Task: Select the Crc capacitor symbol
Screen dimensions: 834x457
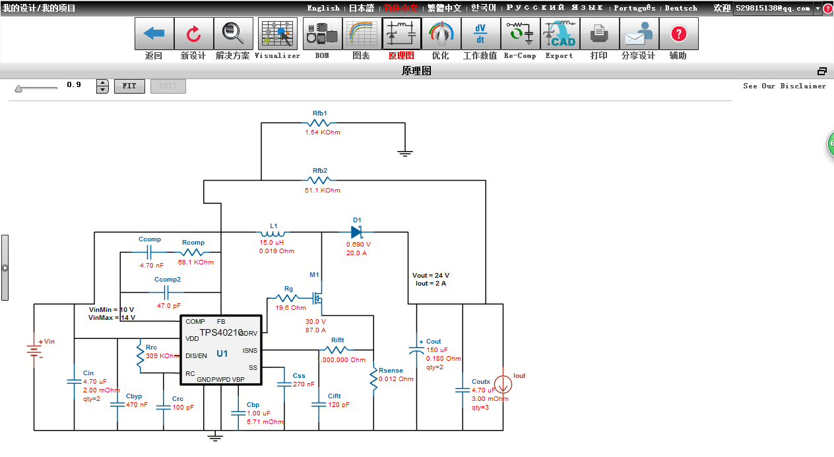Action: (x=163, y=407)
